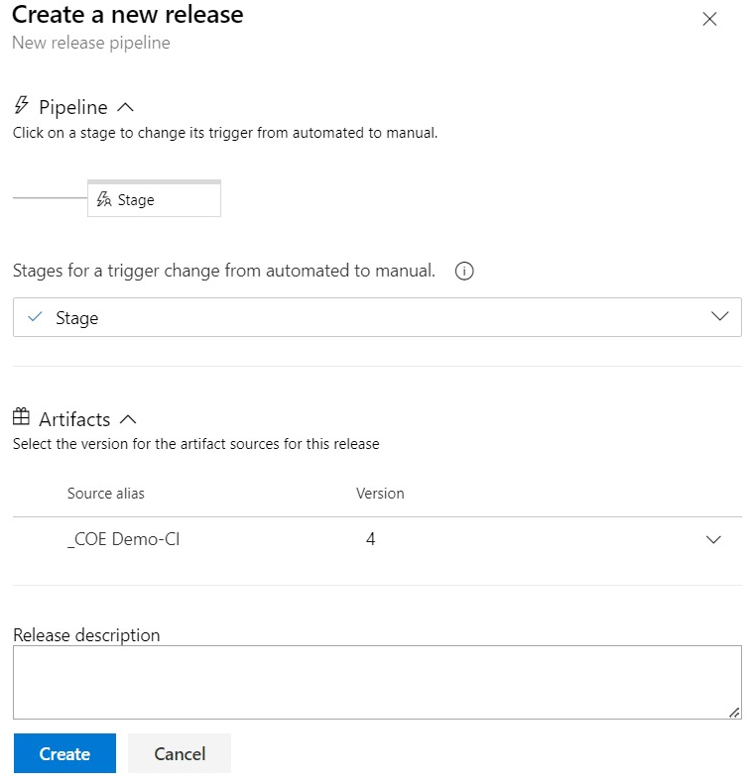Focus the Release description text box
The width and height of the screenshot is (749, 782).
[377, 682]
